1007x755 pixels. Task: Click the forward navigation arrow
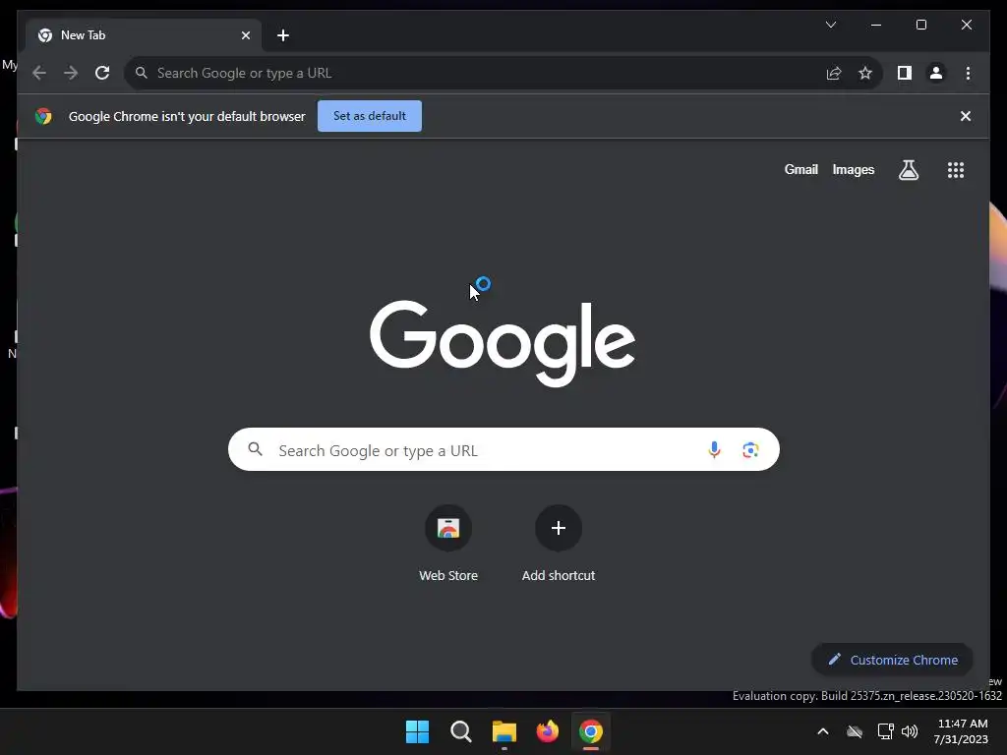pos(71,73)
